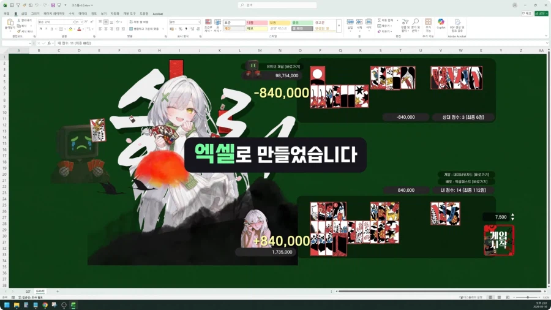Open the File menu tab

point(6,13)
